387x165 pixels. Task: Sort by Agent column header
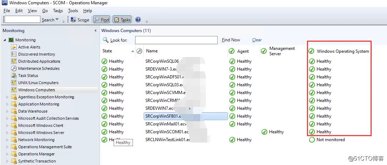[x=243, y=51]
